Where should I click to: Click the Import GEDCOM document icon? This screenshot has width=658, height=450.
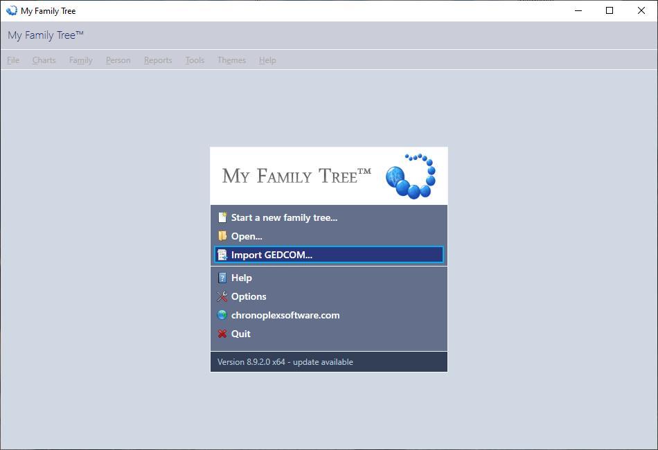(222, 255)
